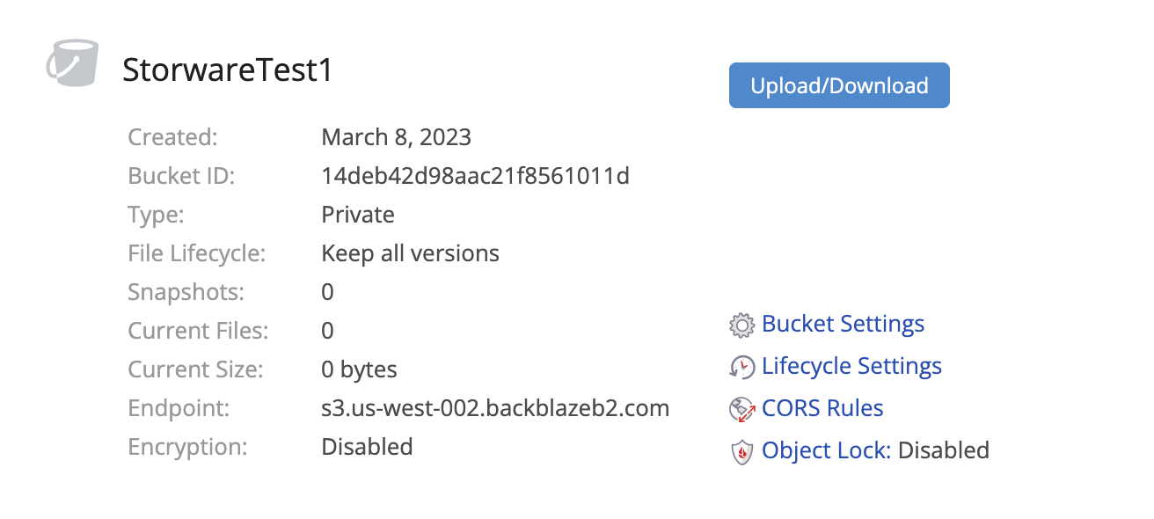This screenshot has height=519, width=1154.
Task: Open the CORS Rules link
Action: (822, 408)
